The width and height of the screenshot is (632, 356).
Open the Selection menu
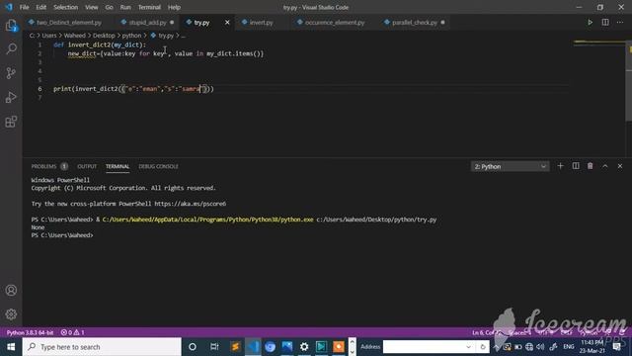tap(66, 7)
